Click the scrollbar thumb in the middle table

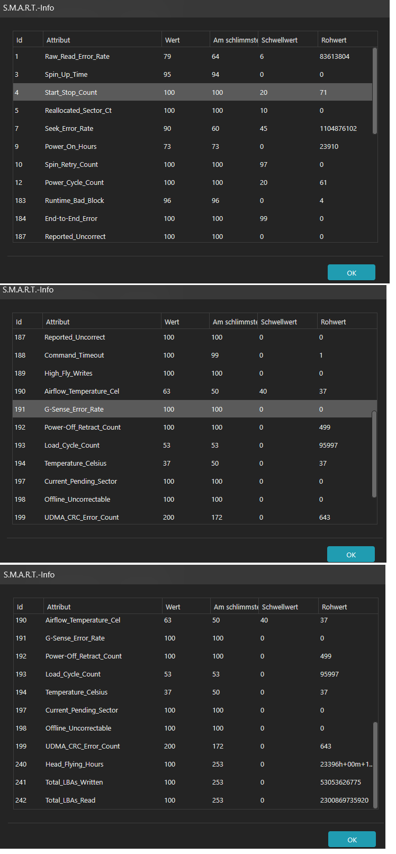(x=374, y=454)
